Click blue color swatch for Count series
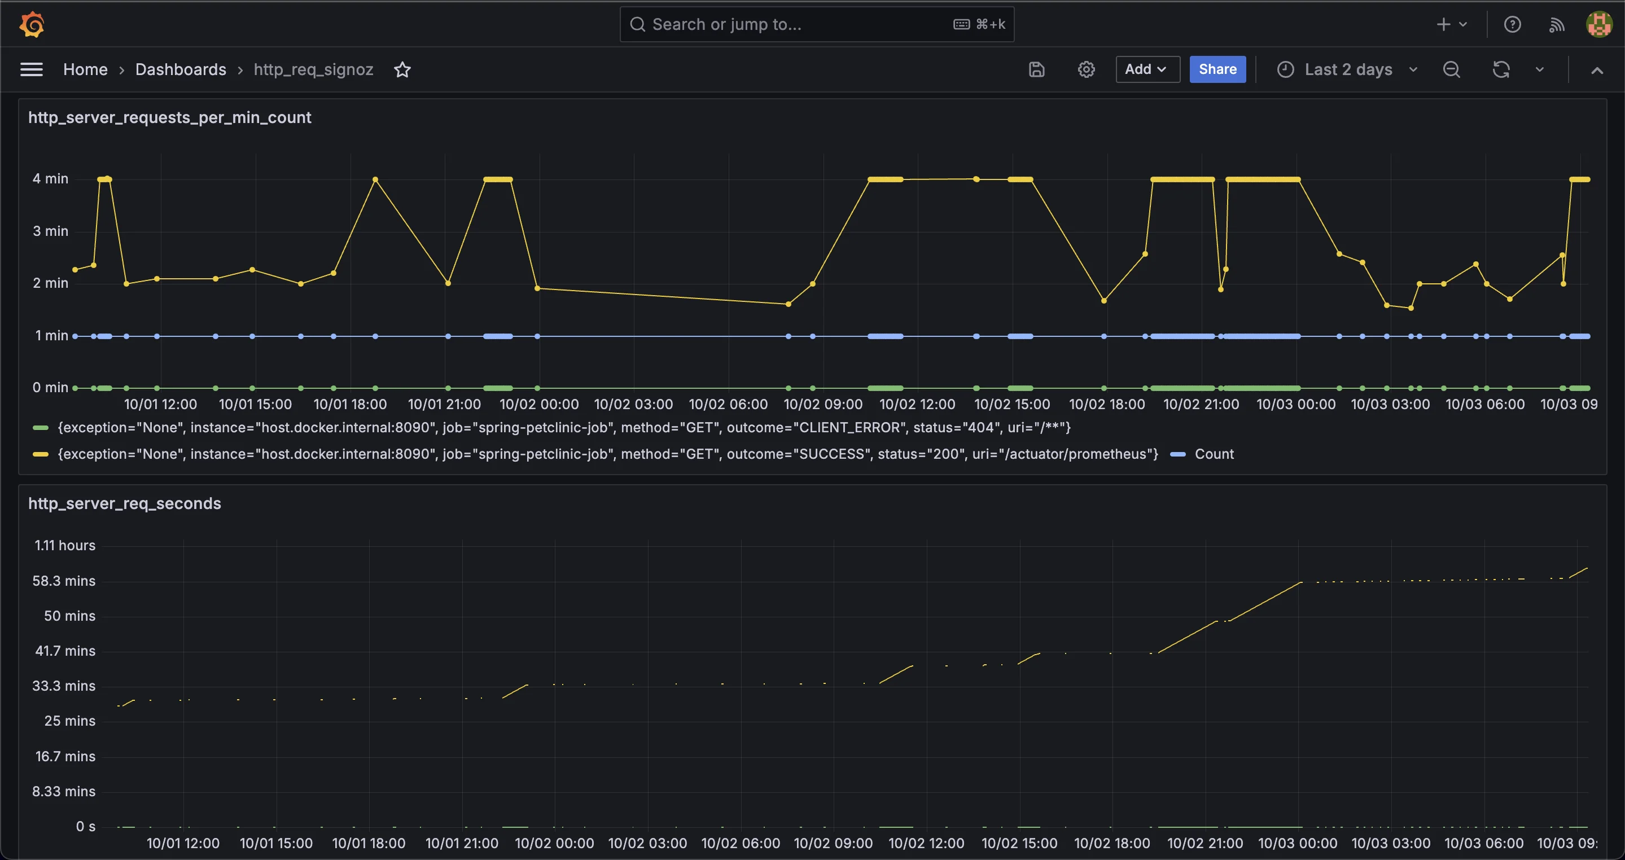The width and height of the screenshot is (1625, 860). point(1178,454)
